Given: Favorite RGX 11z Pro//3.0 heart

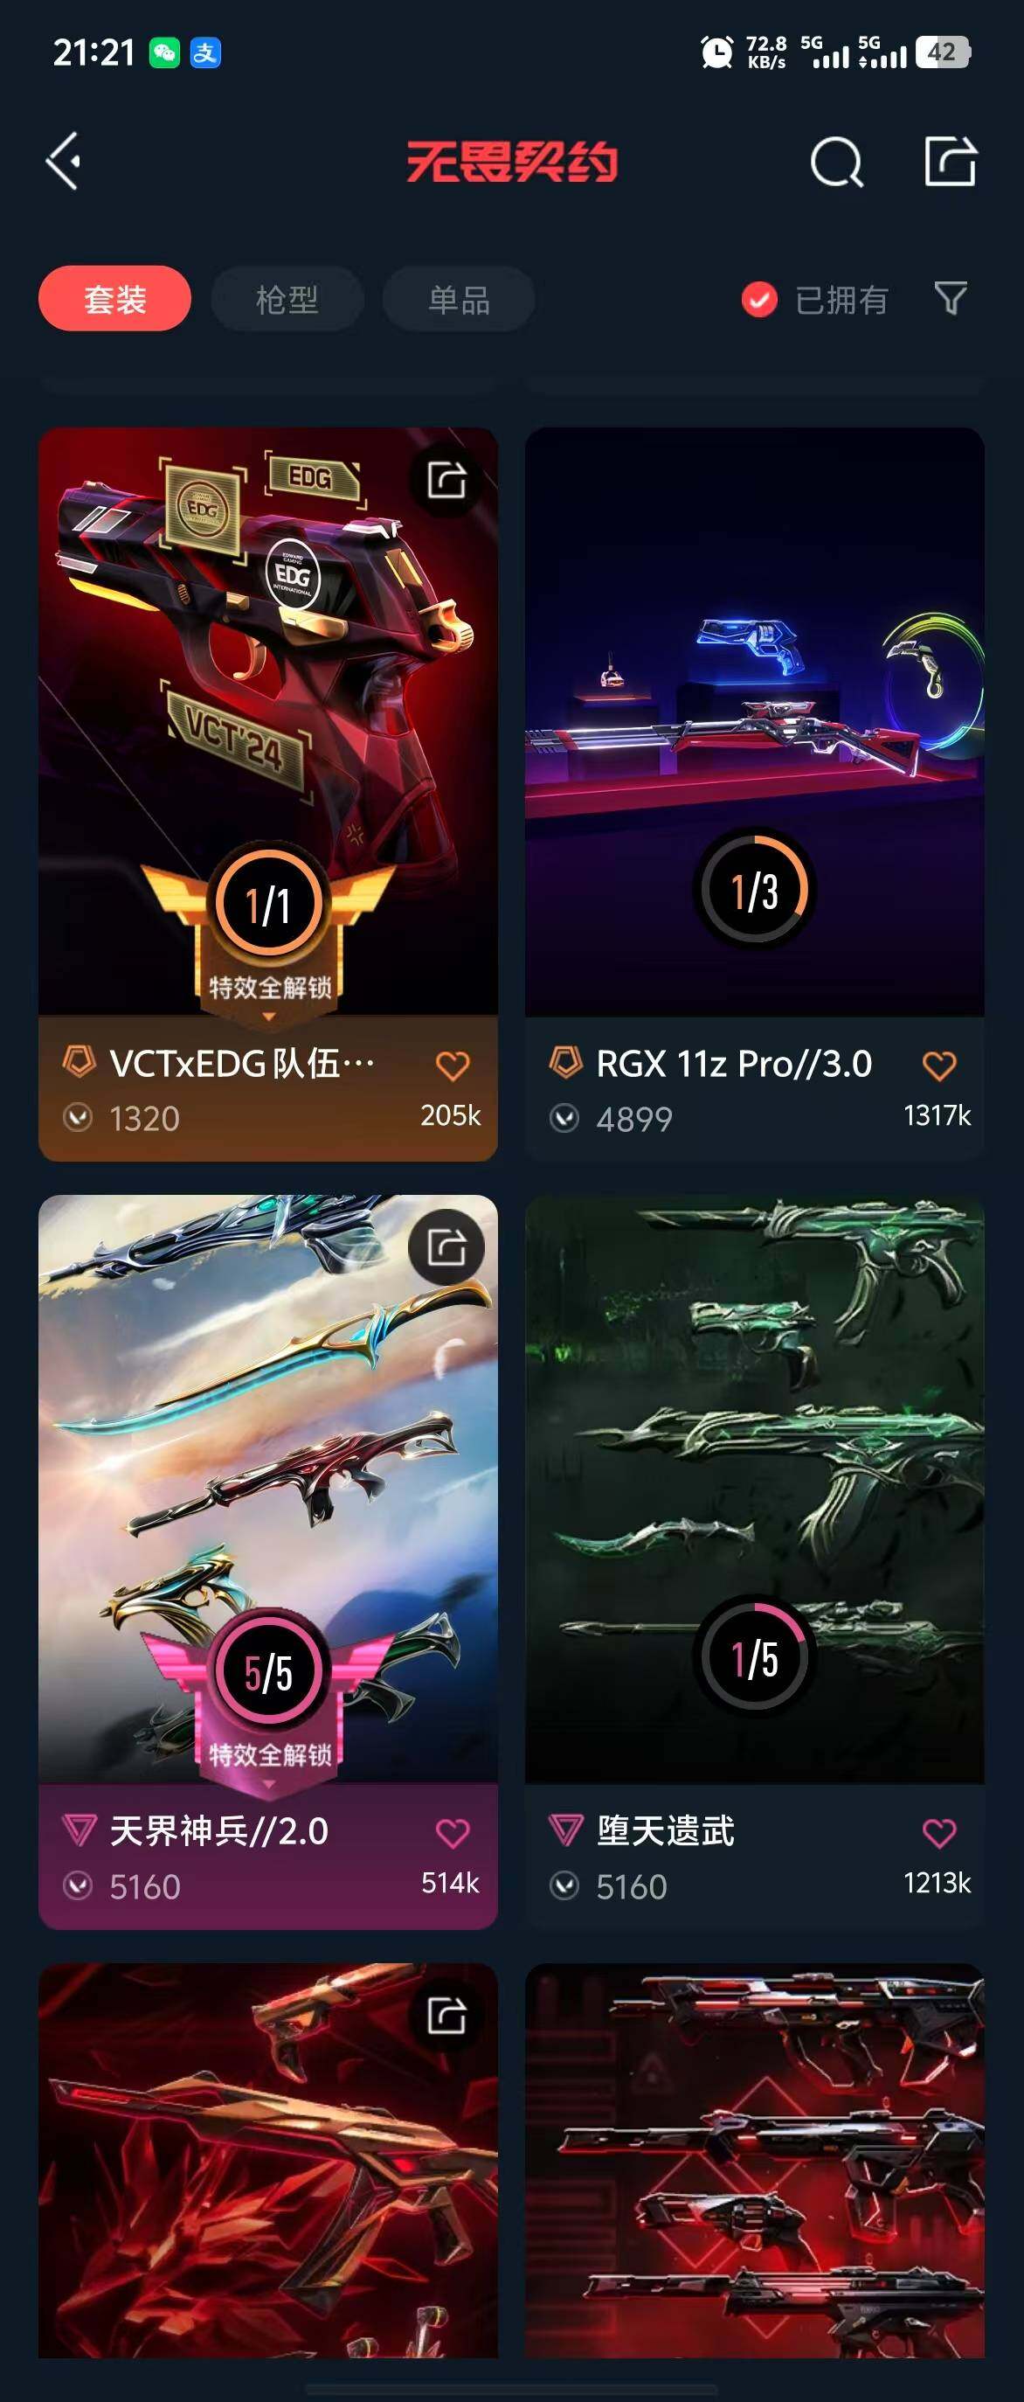Looking at the screenshot, I should click(939, 1065).
